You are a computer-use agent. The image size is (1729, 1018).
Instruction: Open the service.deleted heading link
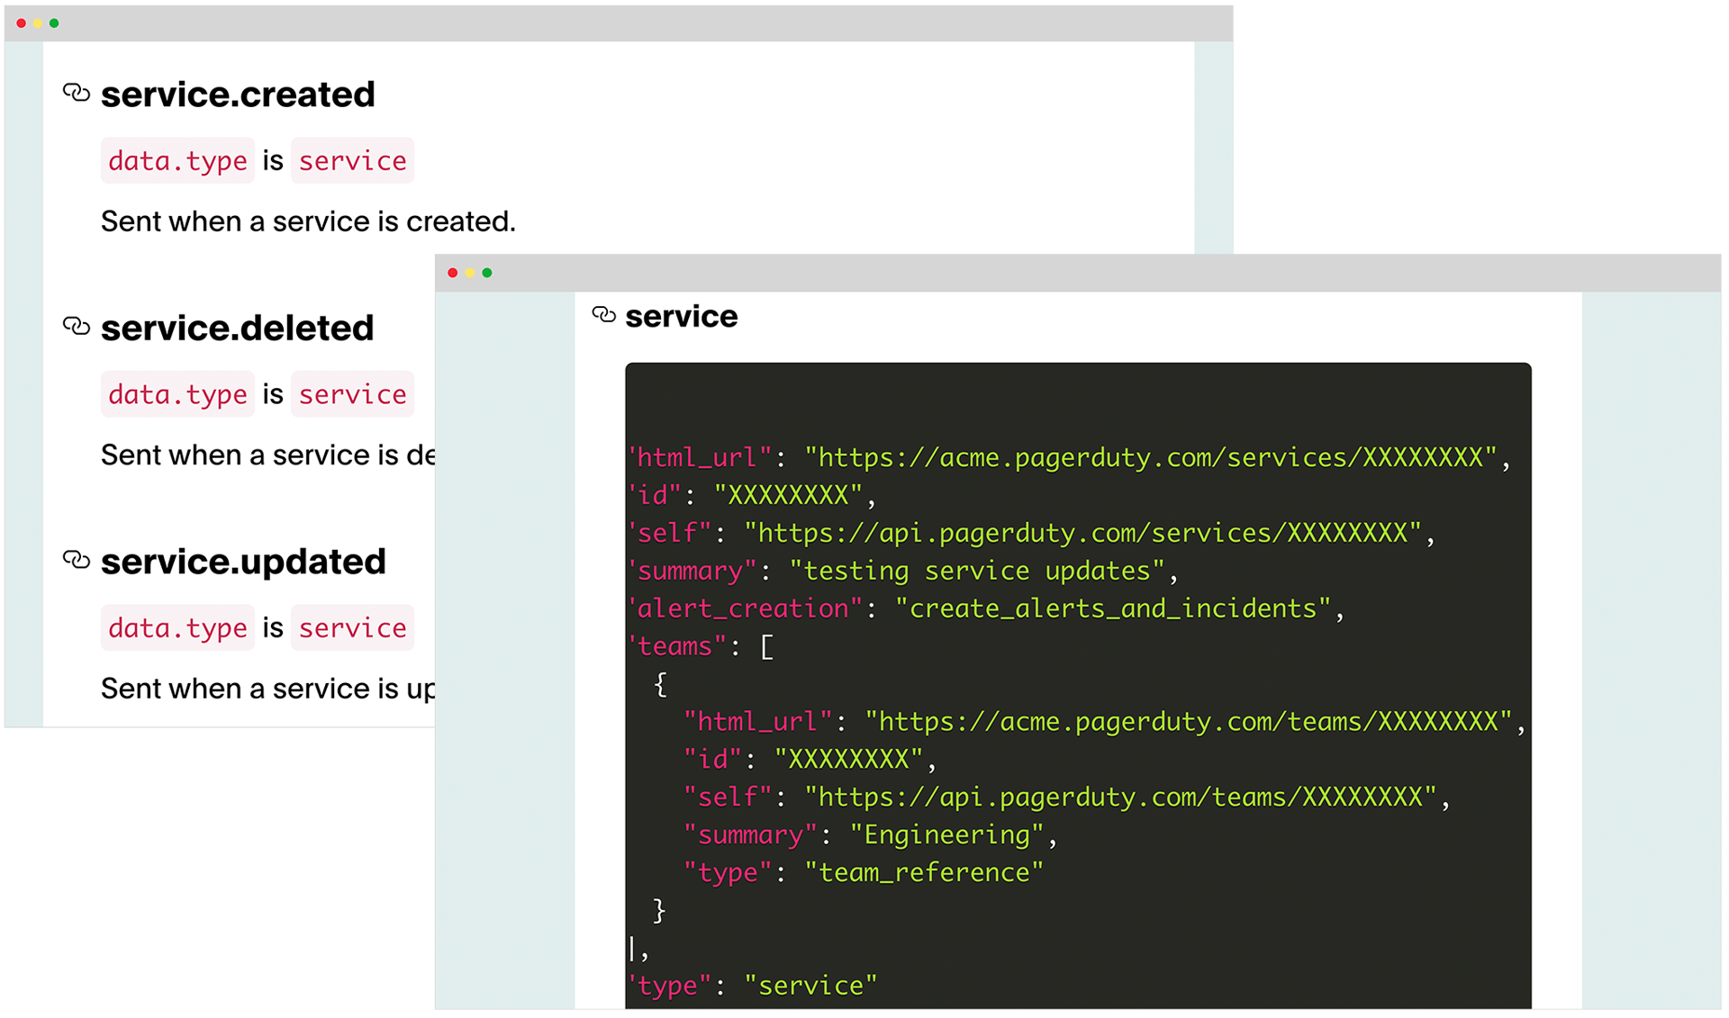pos(237,328)
